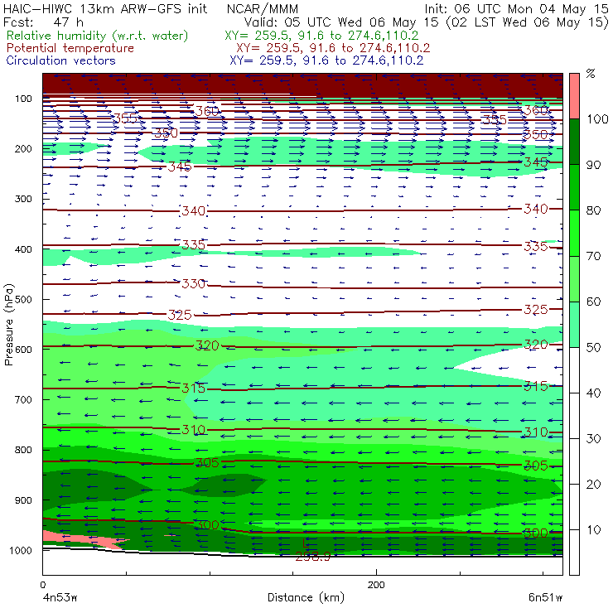This screenshot has width=613, height=613.
Task: Click the '40' colorbar label
Action: coord(593,393)
